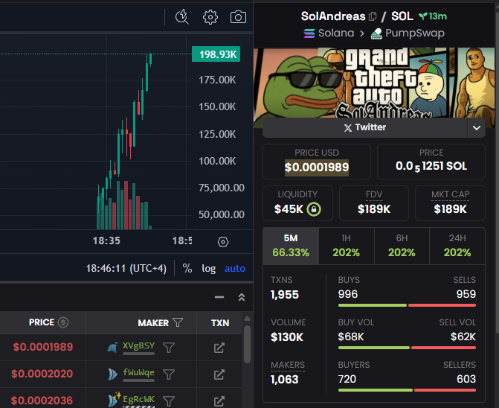Image resolution: width=499 pixels, height=408 pixels.
Task: Minimize the transactions panel dash icon
Action: point(219,297)
